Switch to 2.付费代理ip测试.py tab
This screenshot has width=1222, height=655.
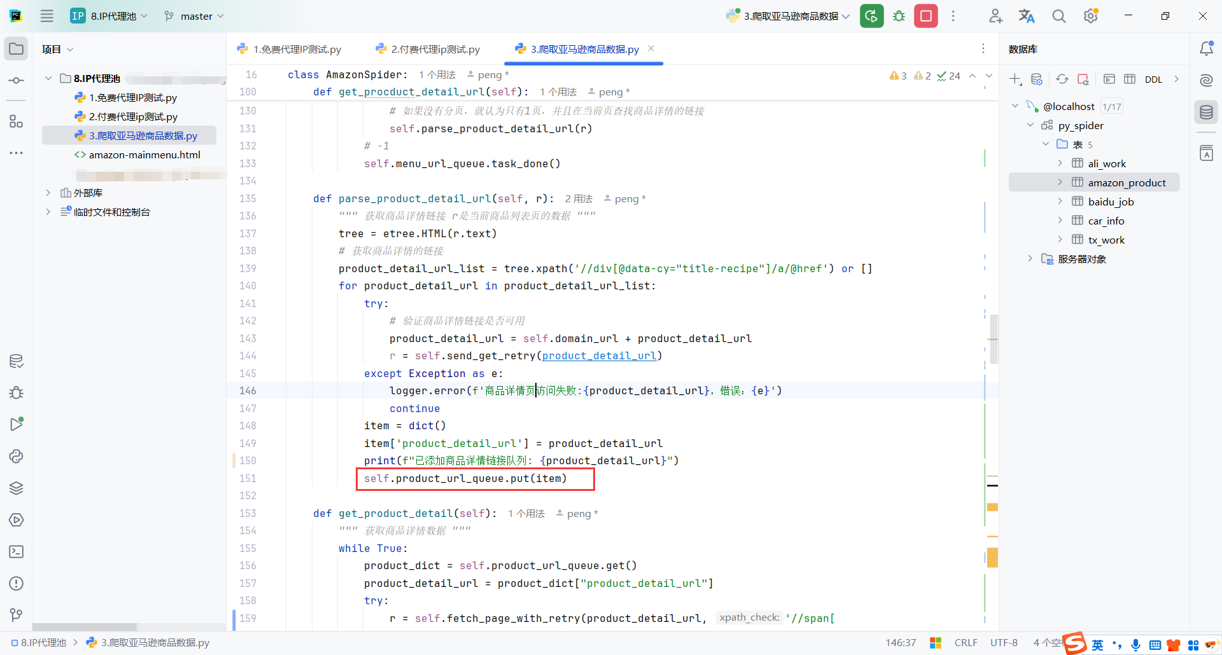tap(428, 49)
